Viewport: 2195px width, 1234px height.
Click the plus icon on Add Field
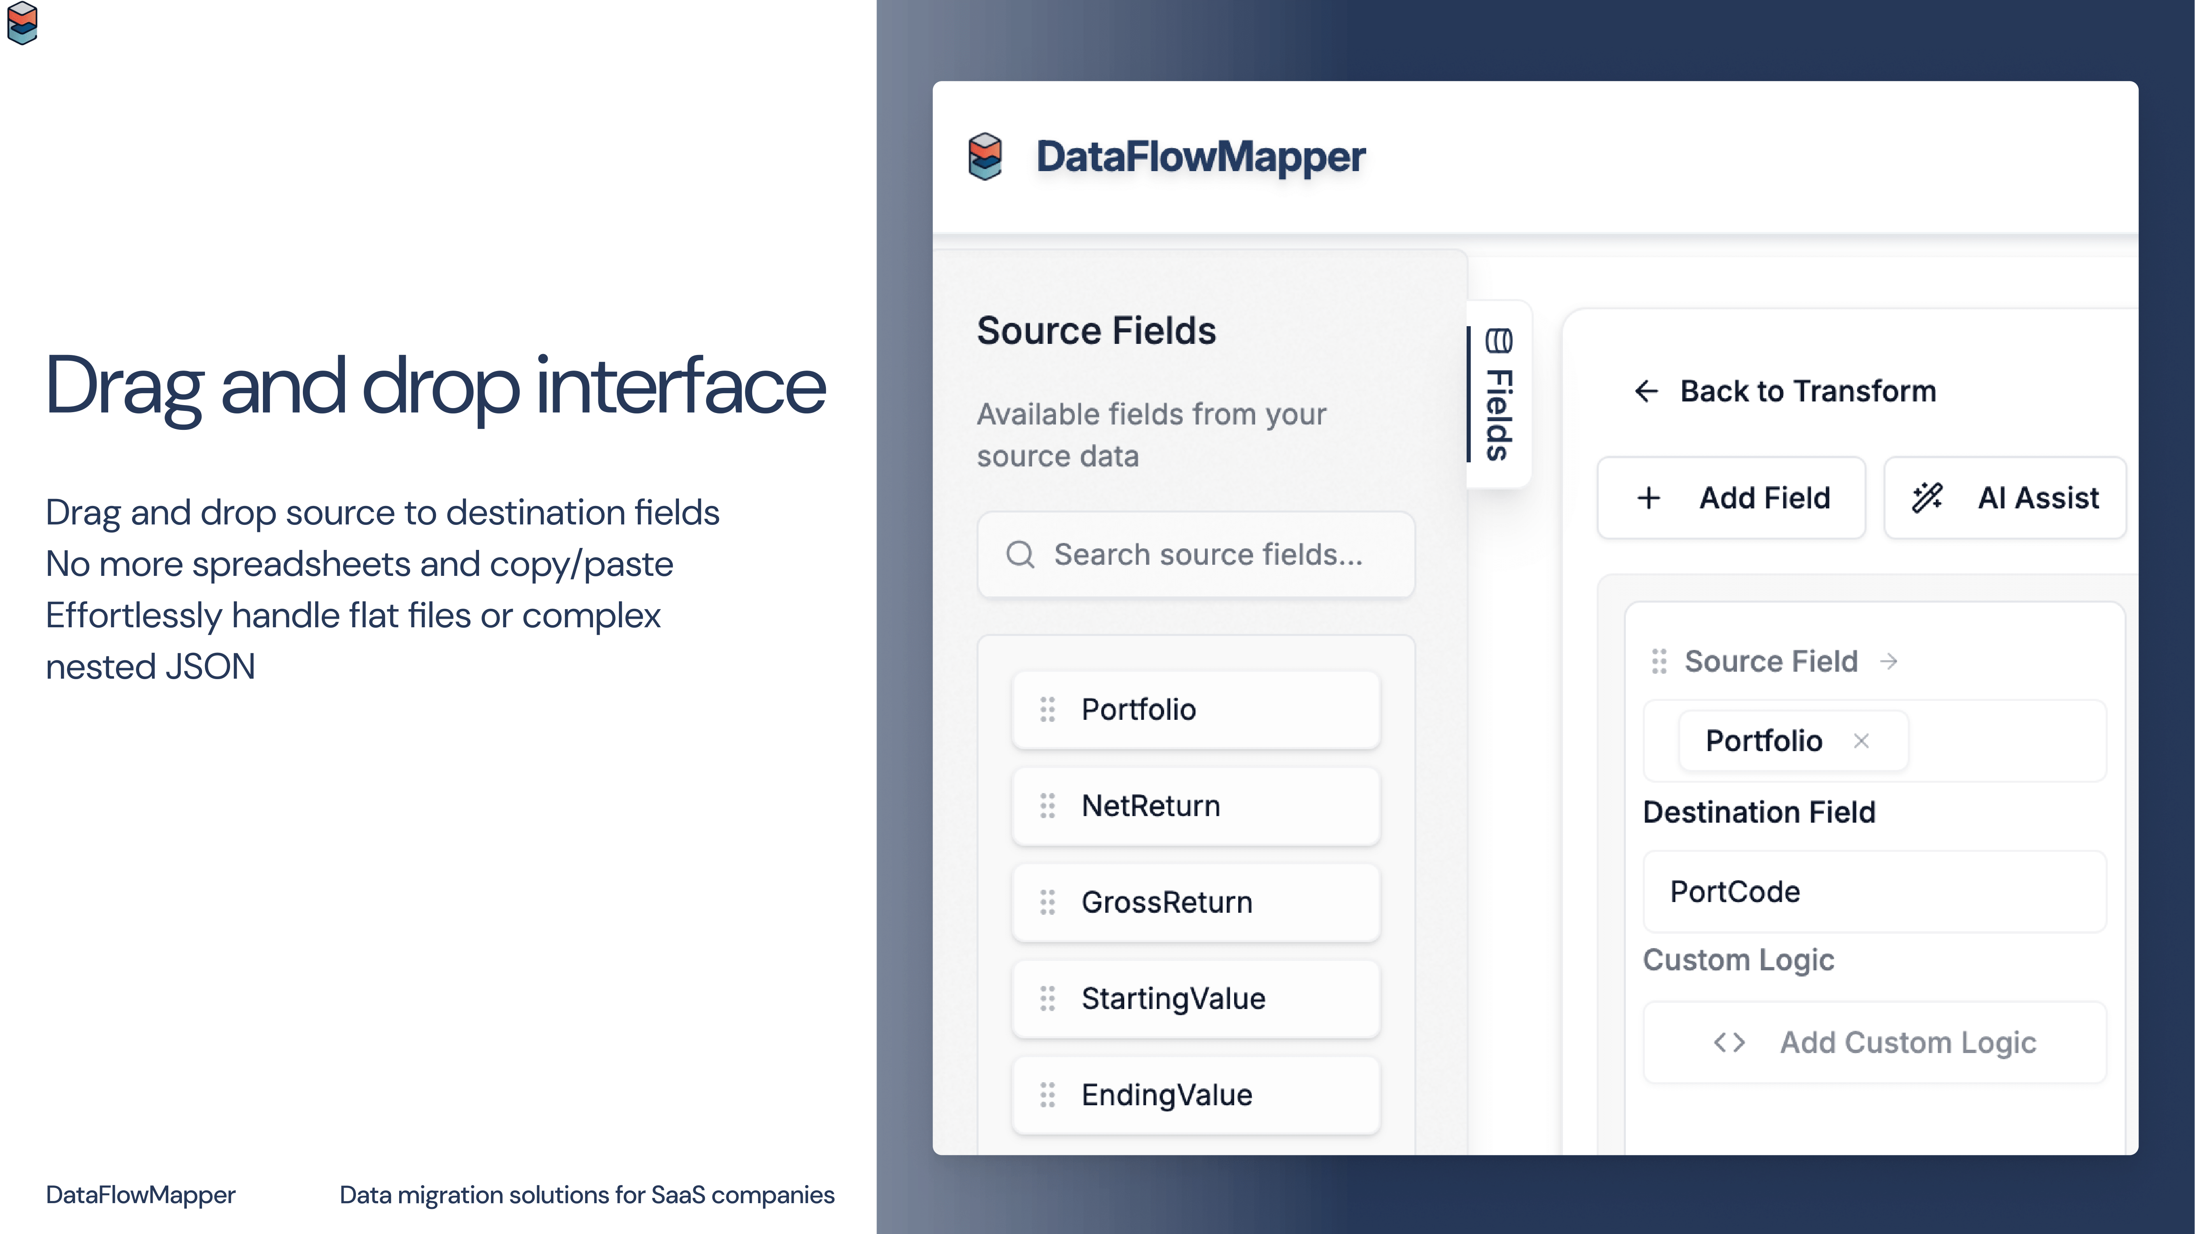(x=1649, y=498)
